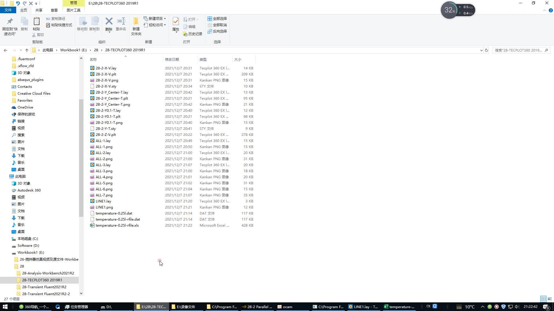
Task: Go up one folder level arrow
Action: (27, 50)
